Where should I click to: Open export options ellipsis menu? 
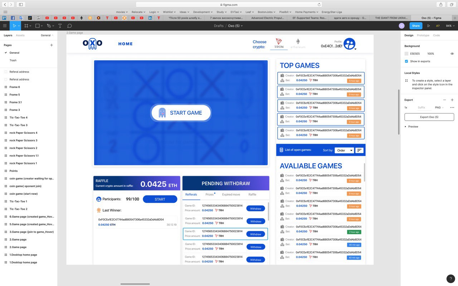(x=452, y=108)
